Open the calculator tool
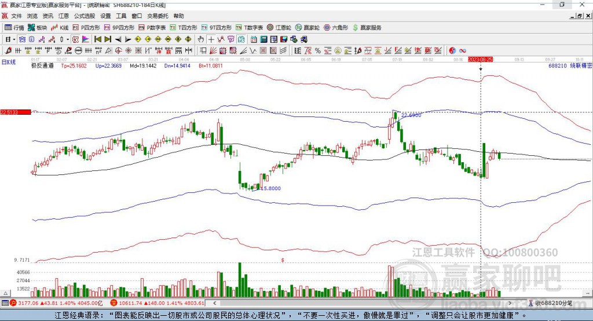This screenshot has height=321, width=593. (263, 39)
